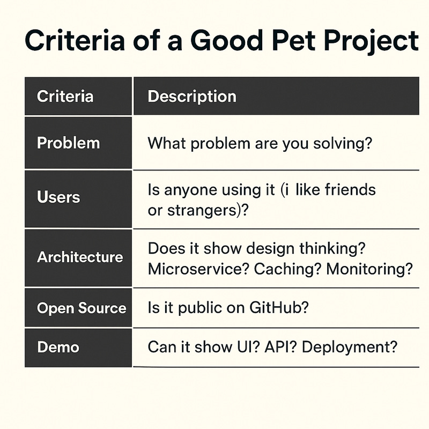Click the 'or strangers)?' text line
This screenshot has height=429, width=429.
tap(198, 211)
